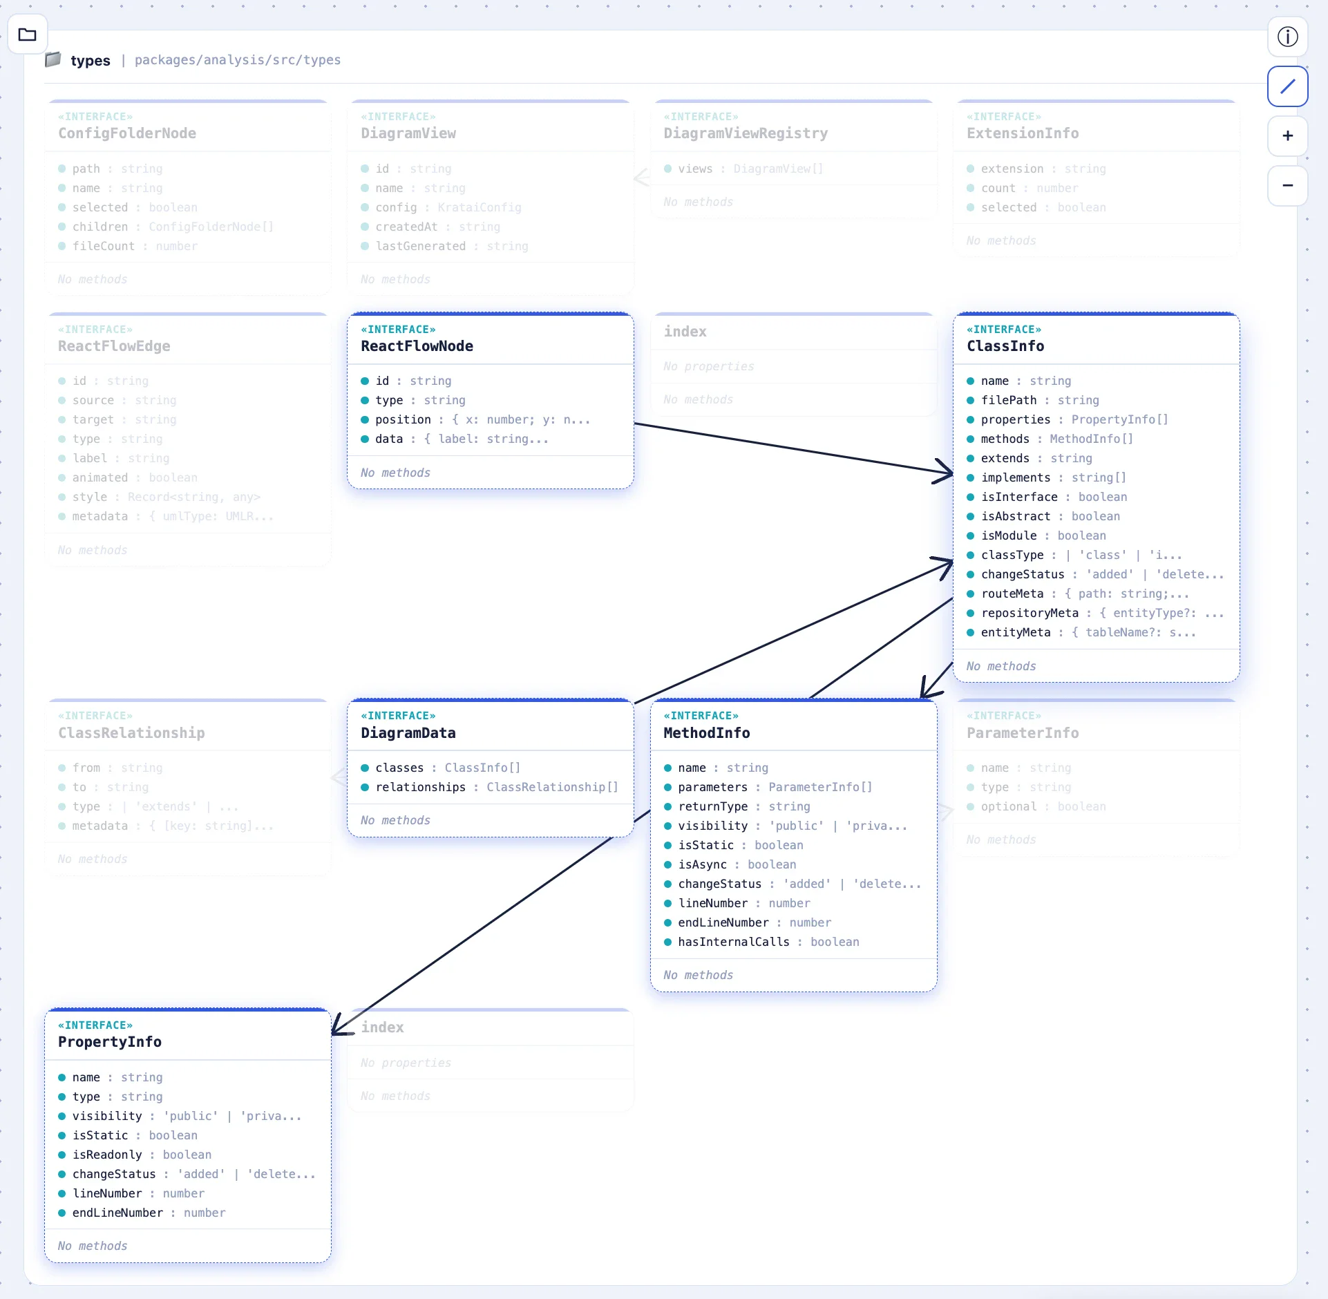Click 'endLineNumber : number' in PropertyInfo
This screenshot has height=1299, width=1328.
pos(187,1213)
